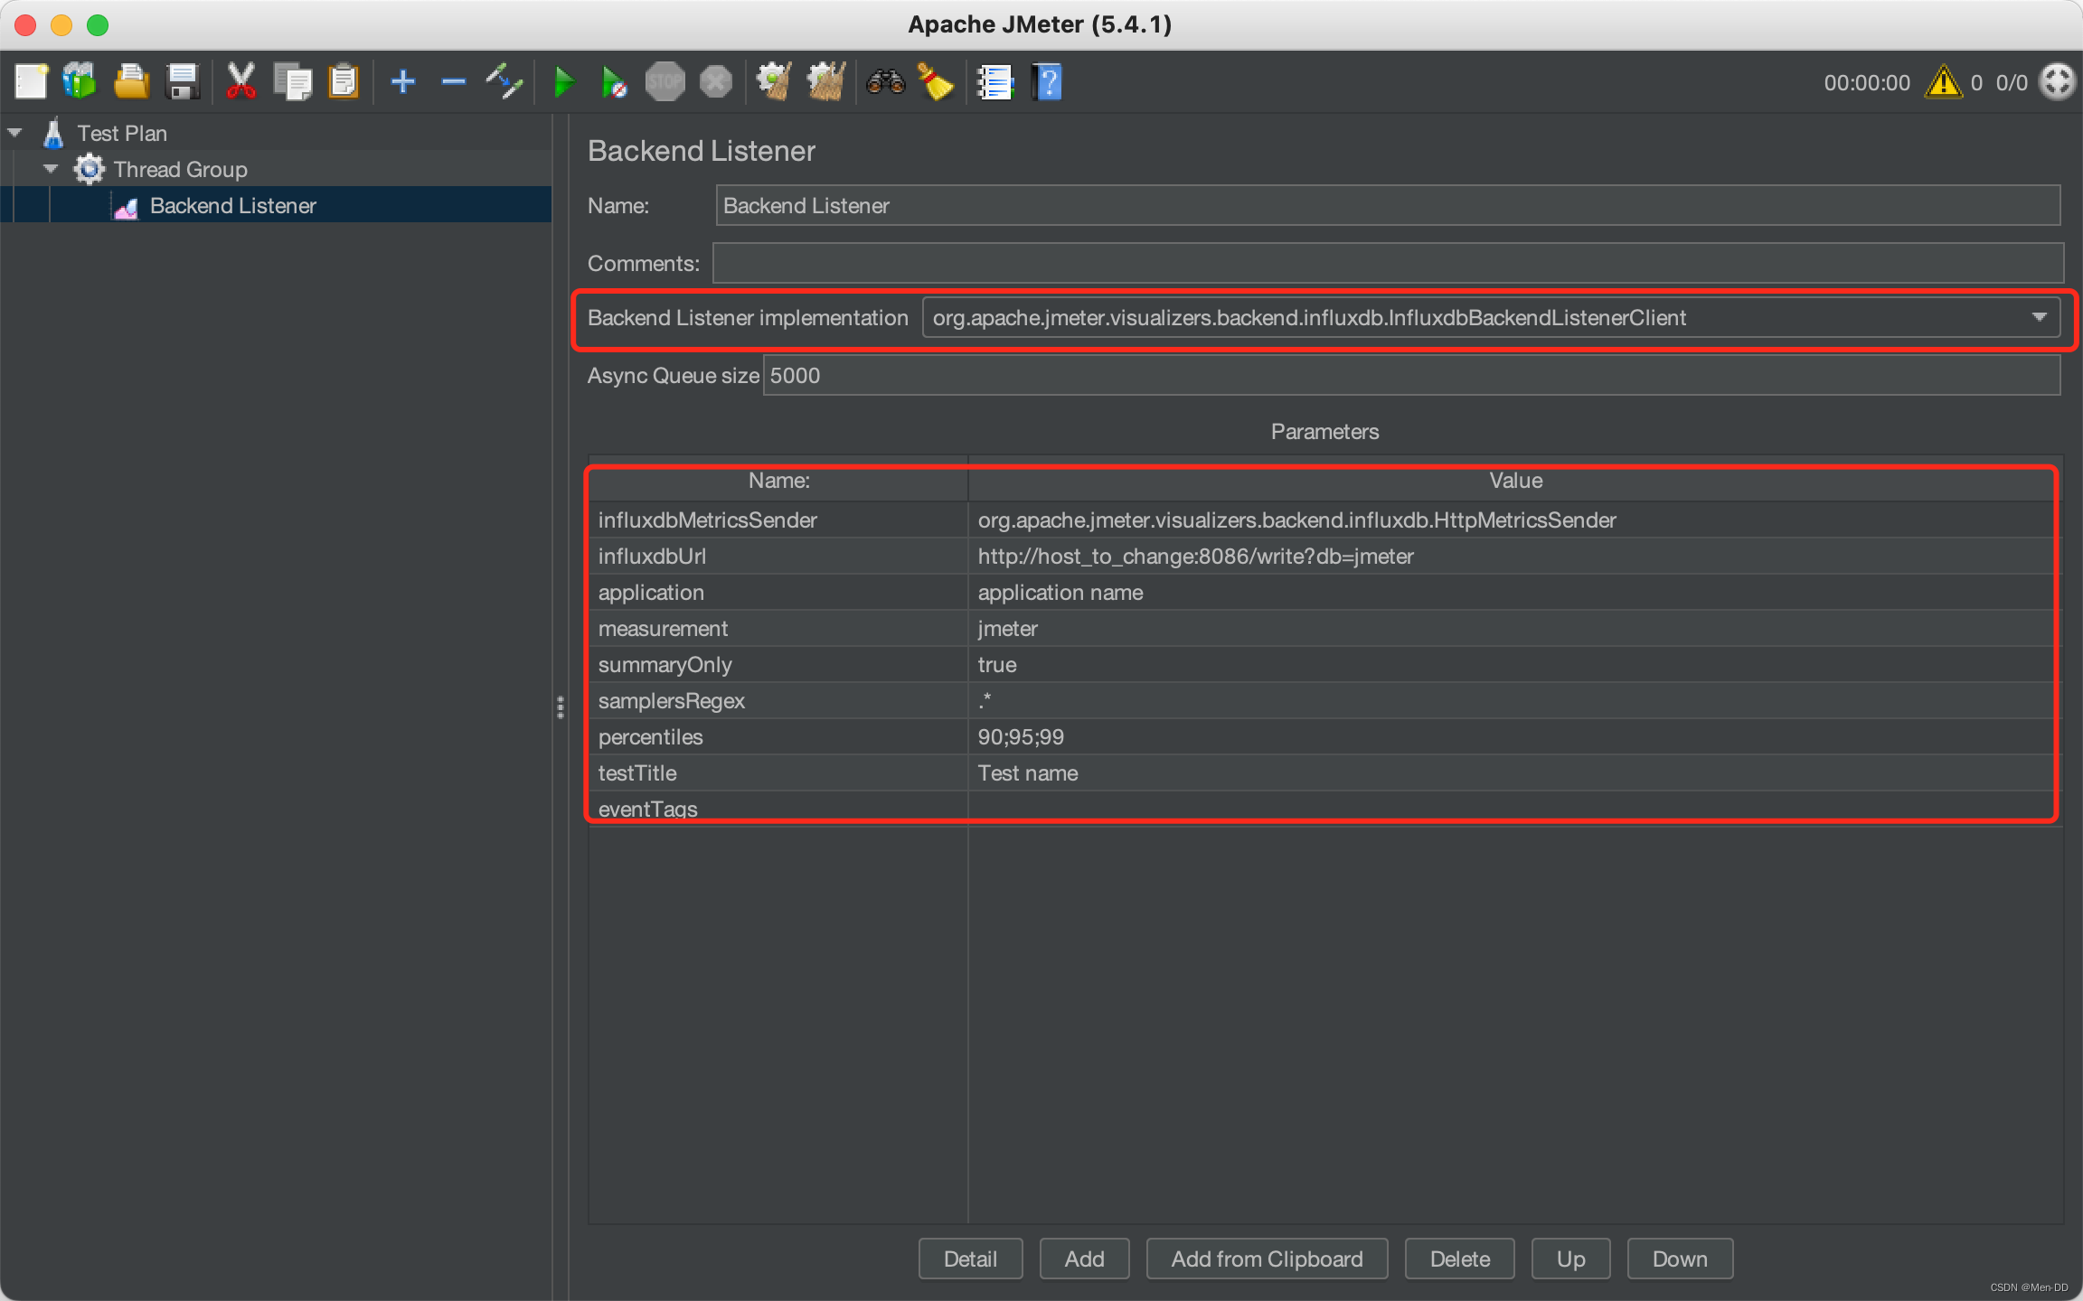Click the Value column header

click(1515, 481)
